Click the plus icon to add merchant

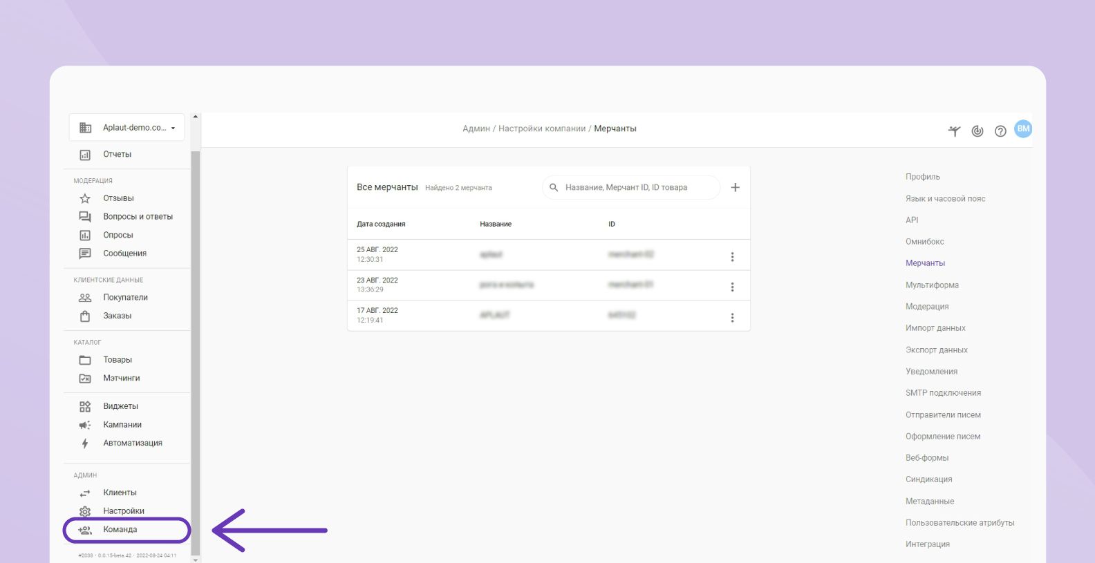pyautogui.click(x=735, y=187)
